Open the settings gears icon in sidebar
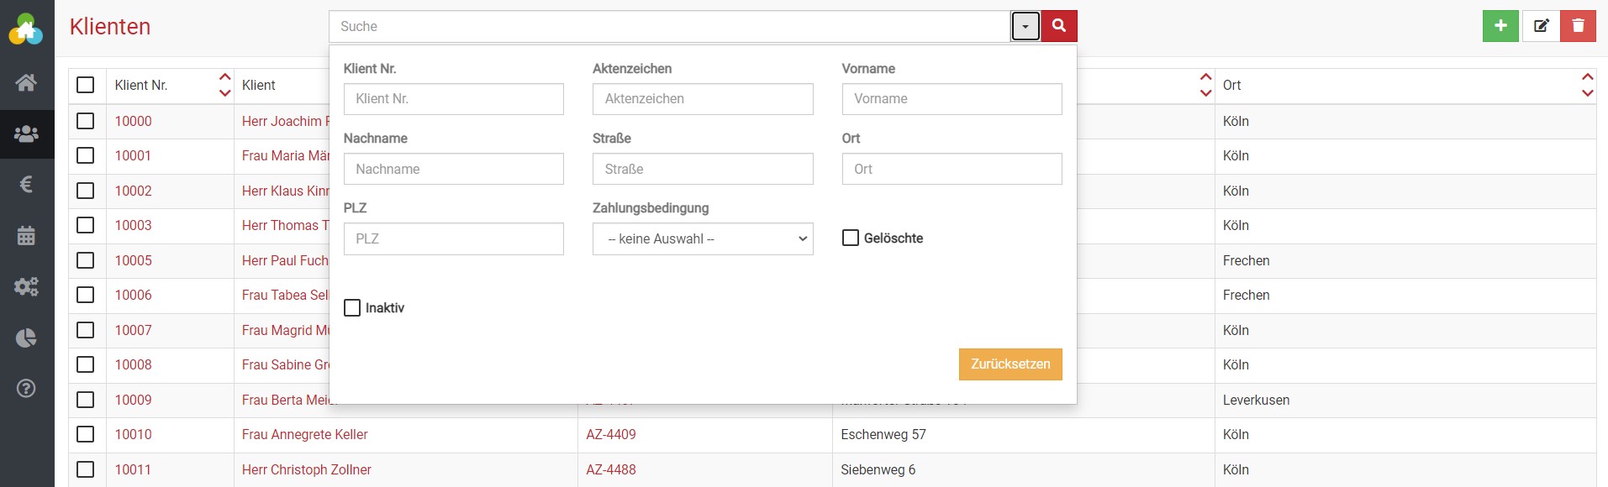1608x487 pixels. (26, 286)
